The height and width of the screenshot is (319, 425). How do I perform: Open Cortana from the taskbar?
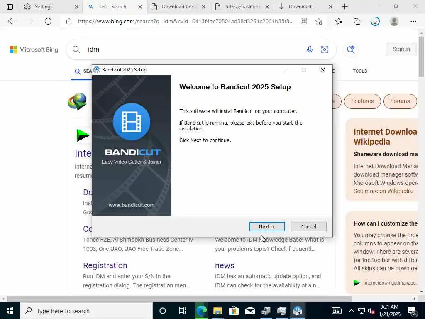(162, 311)
